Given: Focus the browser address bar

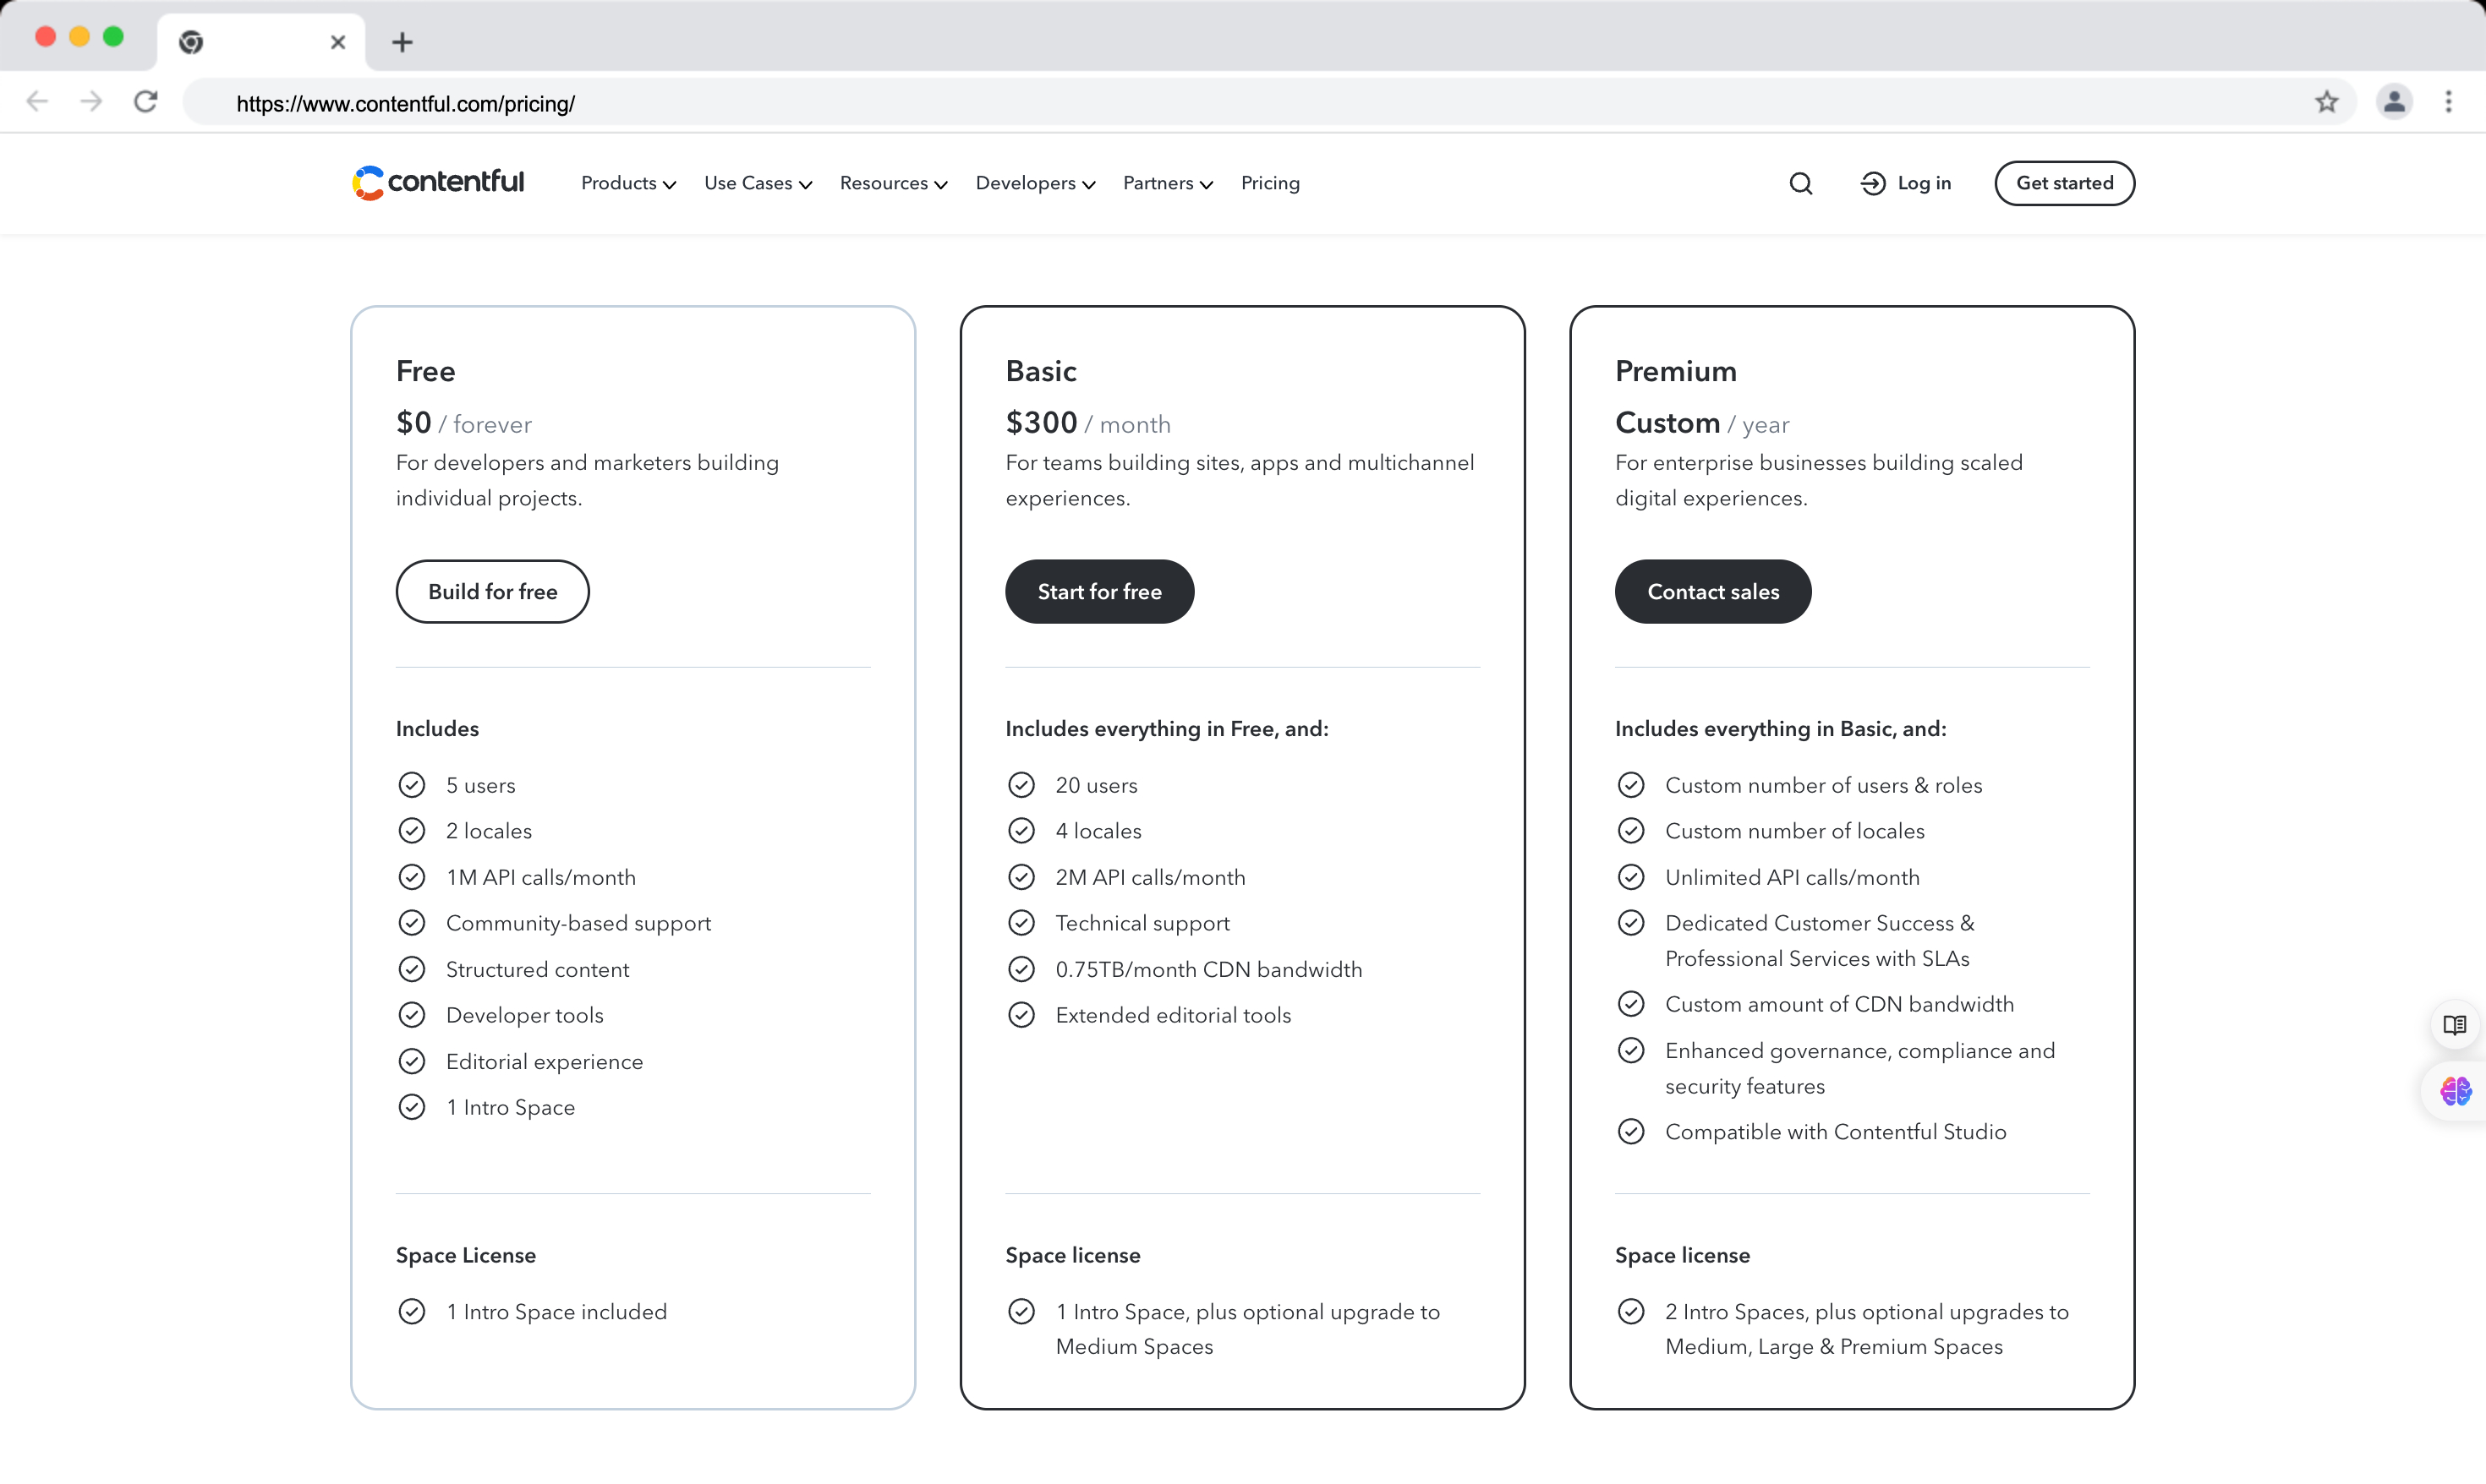Looking at the screenshot, I should click(x=1201, y=104).
